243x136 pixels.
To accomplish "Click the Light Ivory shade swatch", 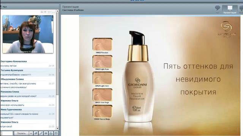I will click(103, 78).
